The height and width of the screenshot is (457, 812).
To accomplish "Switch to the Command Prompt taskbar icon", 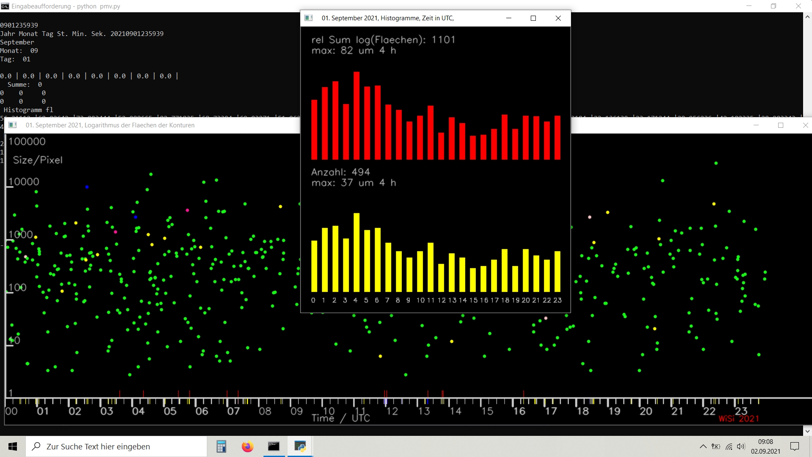I will [274, 446].
